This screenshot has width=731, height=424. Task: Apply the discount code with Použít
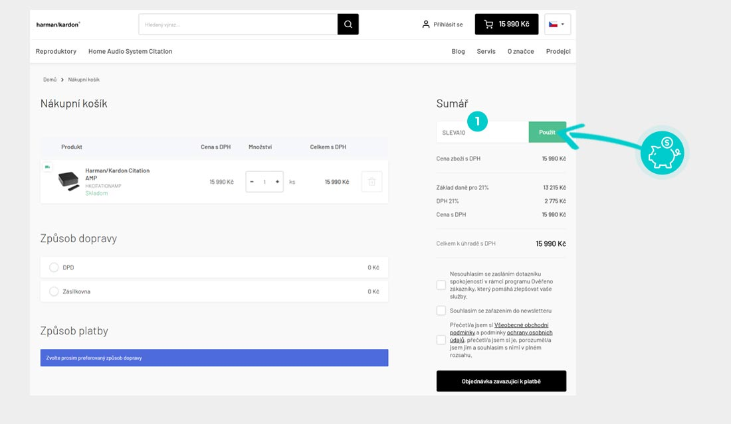pos(547,132)
